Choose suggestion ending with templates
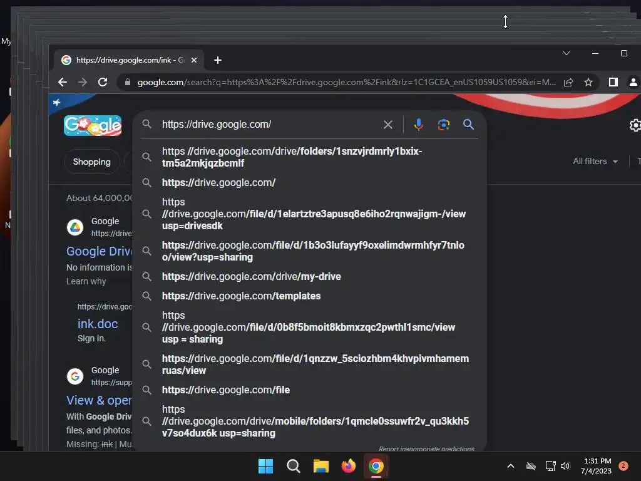This screenshot has height=481, width=641. [309, 296]
